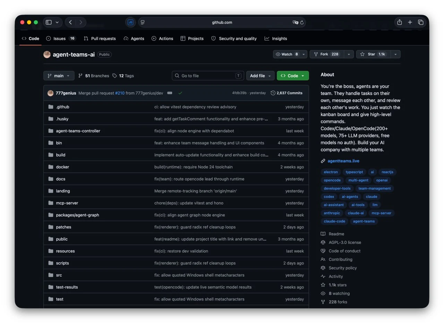Expand the Add file dropdown
Image resolution: width=444 pixels, height=323 pixels.
pyautogui.click(x=261, y=76)
